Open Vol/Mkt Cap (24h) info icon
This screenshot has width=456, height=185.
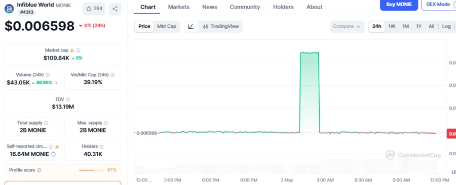[112, 75]
